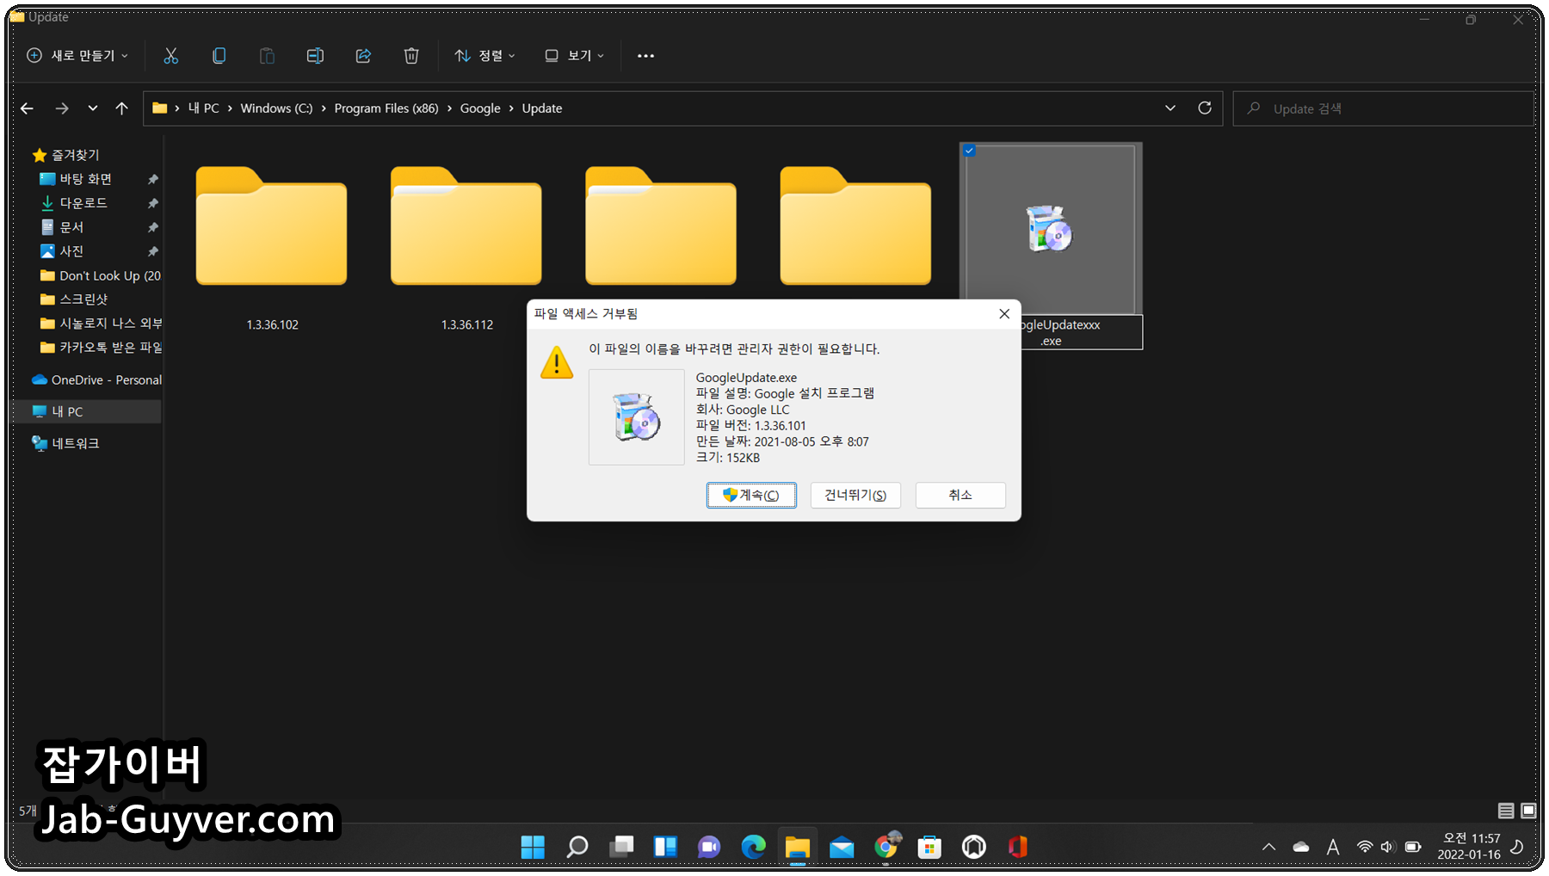Click the 계속(C) continue button
The image size is (1549, 876).
coord(751,496)
